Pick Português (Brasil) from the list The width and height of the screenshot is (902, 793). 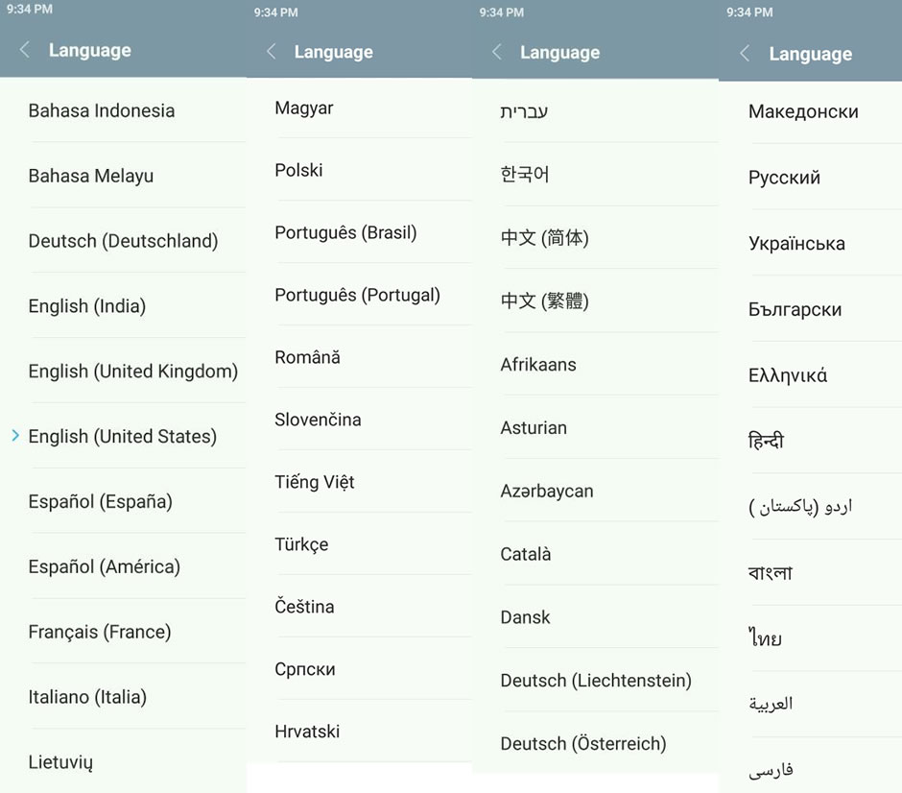[345, 232]
